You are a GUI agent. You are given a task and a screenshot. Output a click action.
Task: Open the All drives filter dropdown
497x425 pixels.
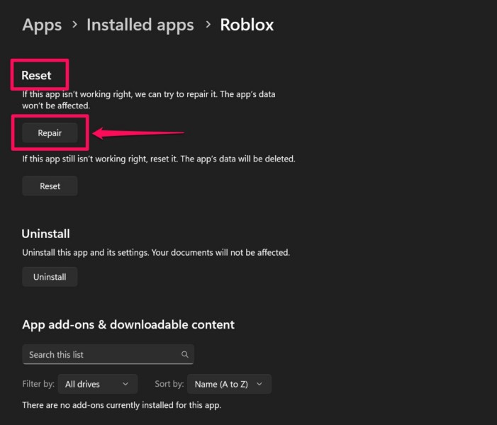pyautogui.click(x=97, y=384)
